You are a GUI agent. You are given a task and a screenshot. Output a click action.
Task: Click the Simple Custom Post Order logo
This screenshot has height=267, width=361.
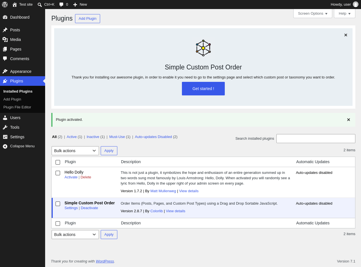click(203, 48)
